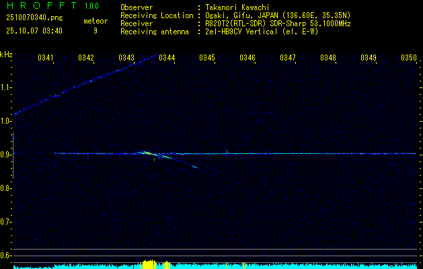Image resolution: width=423 pixels, height=269 pixels.
Task: Click the 1.0 kHz axis label
Action: point(5,121)
